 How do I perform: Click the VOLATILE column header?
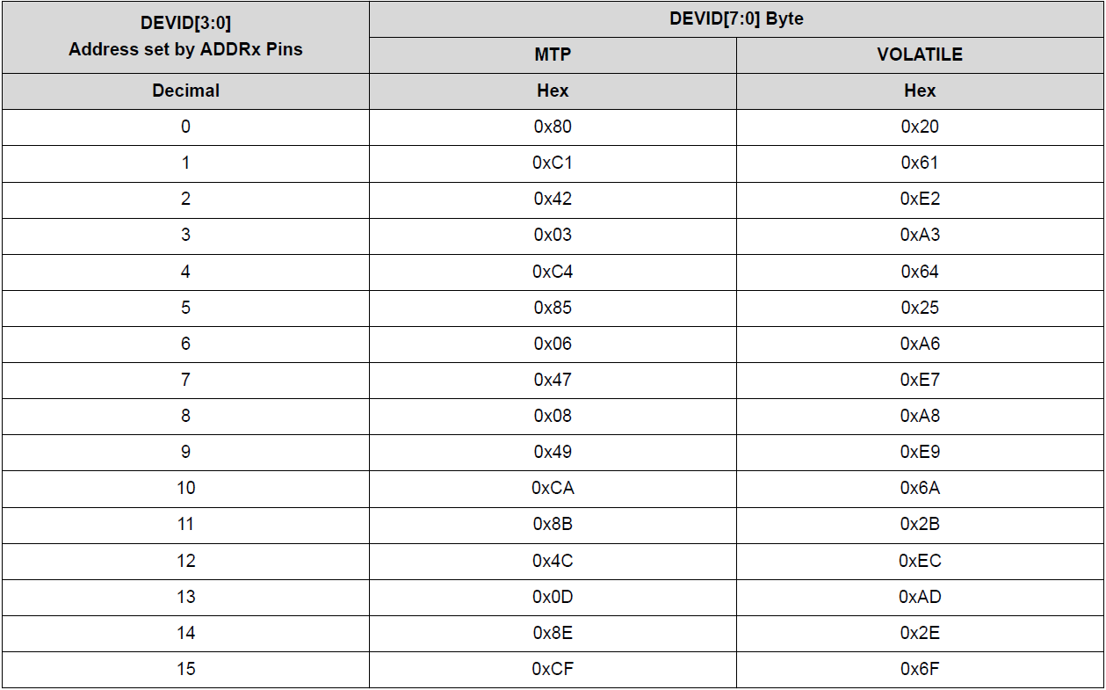(920, 54)
